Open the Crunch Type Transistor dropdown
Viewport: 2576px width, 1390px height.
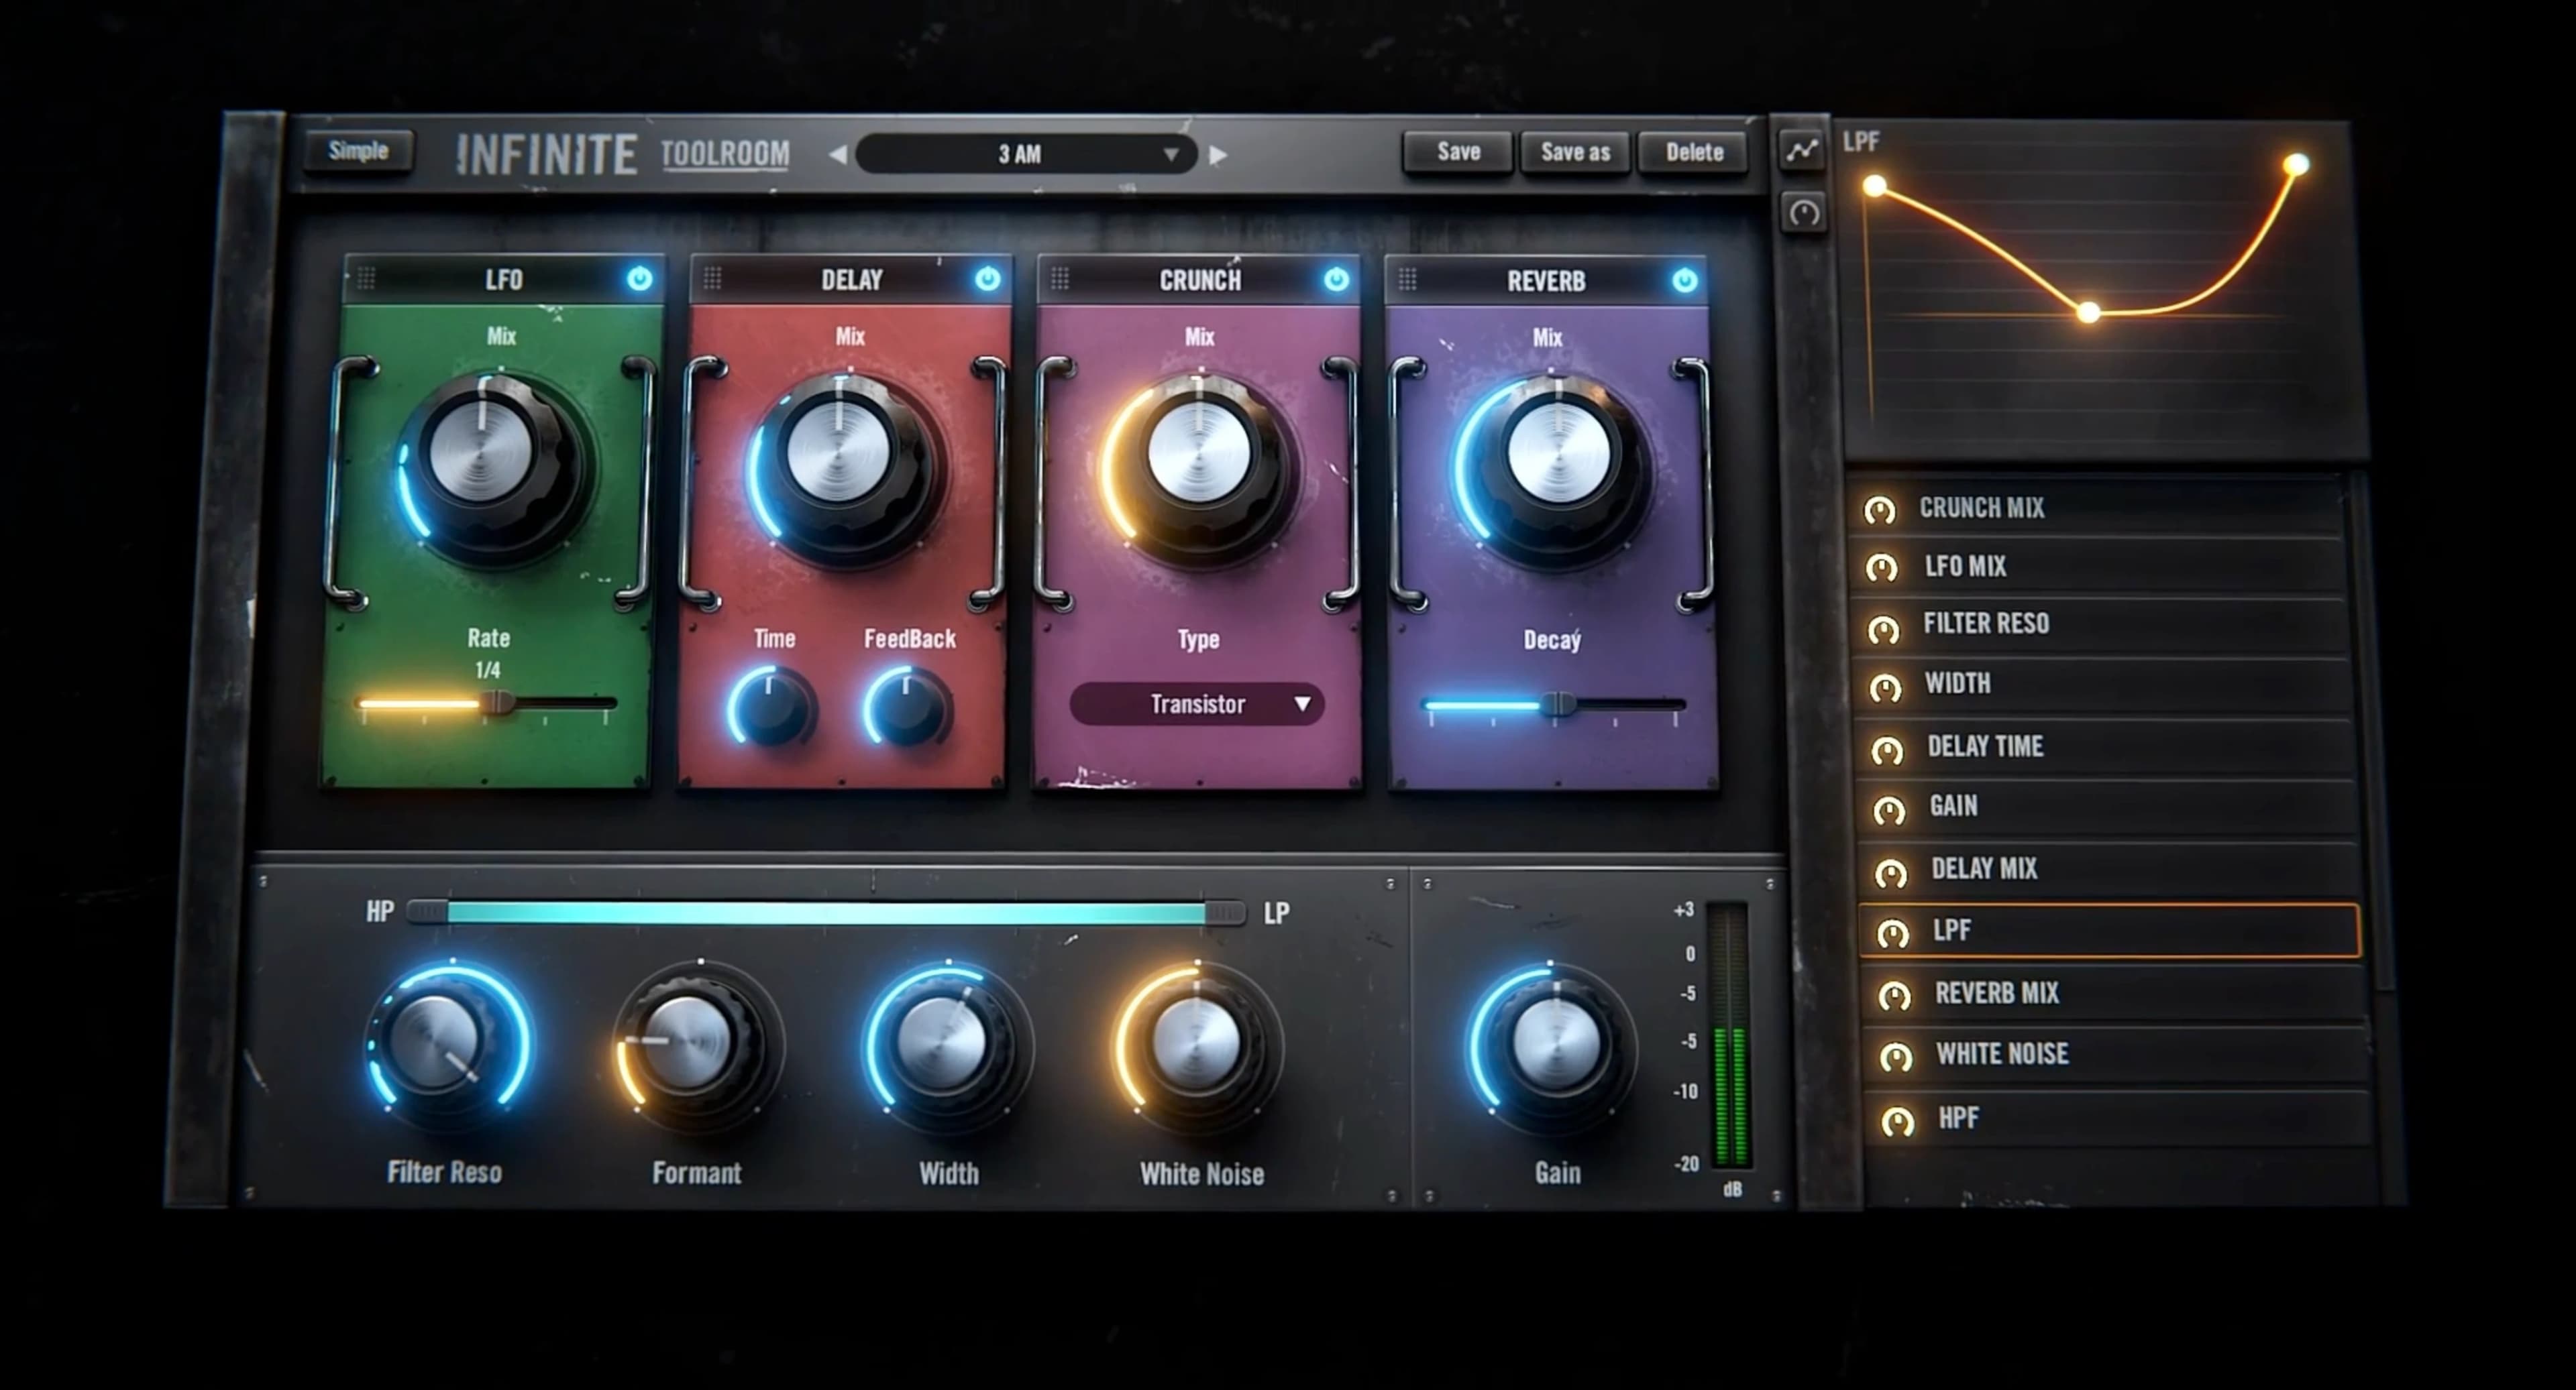pyautogui.click(x=1197, y=705)
